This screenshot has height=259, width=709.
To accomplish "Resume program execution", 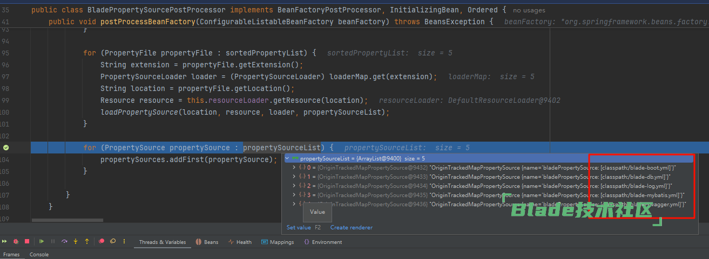I will 42,242.
